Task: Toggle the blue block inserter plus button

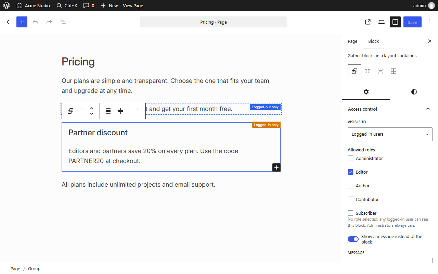Action: click(22, 22)
